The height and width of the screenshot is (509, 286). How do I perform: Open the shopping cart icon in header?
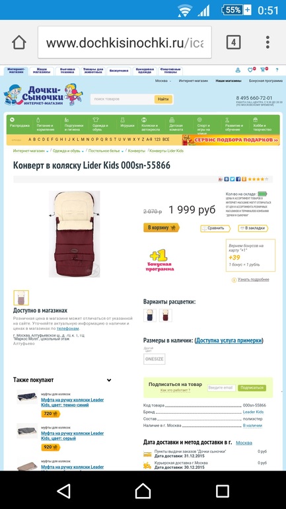[264, 69]
